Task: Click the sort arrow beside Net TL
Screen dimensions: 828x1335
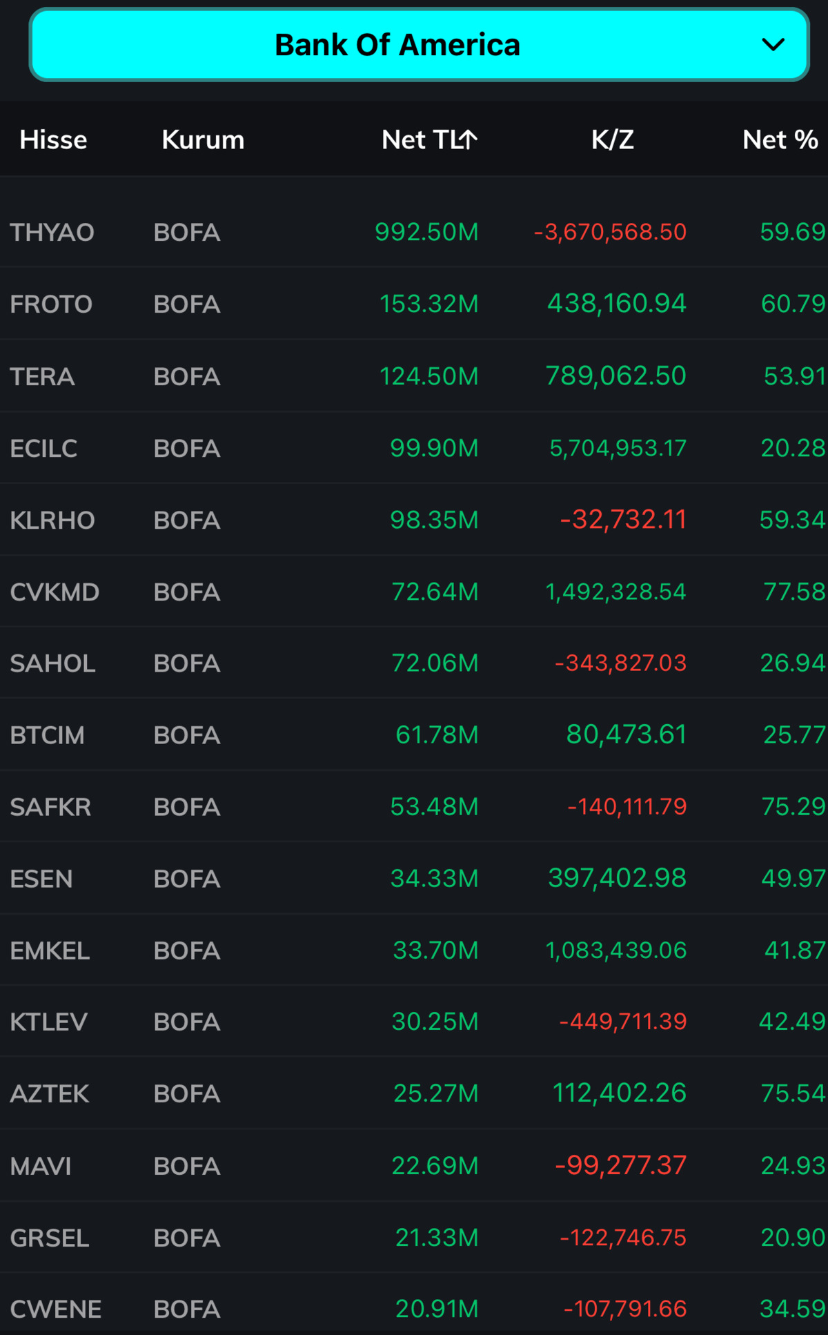Action: pyautogui.click(x=469, y=139)
